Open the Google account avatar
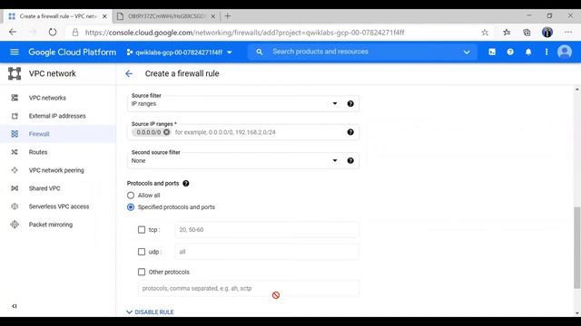The image size is (581, 326). tap(565, 53)
